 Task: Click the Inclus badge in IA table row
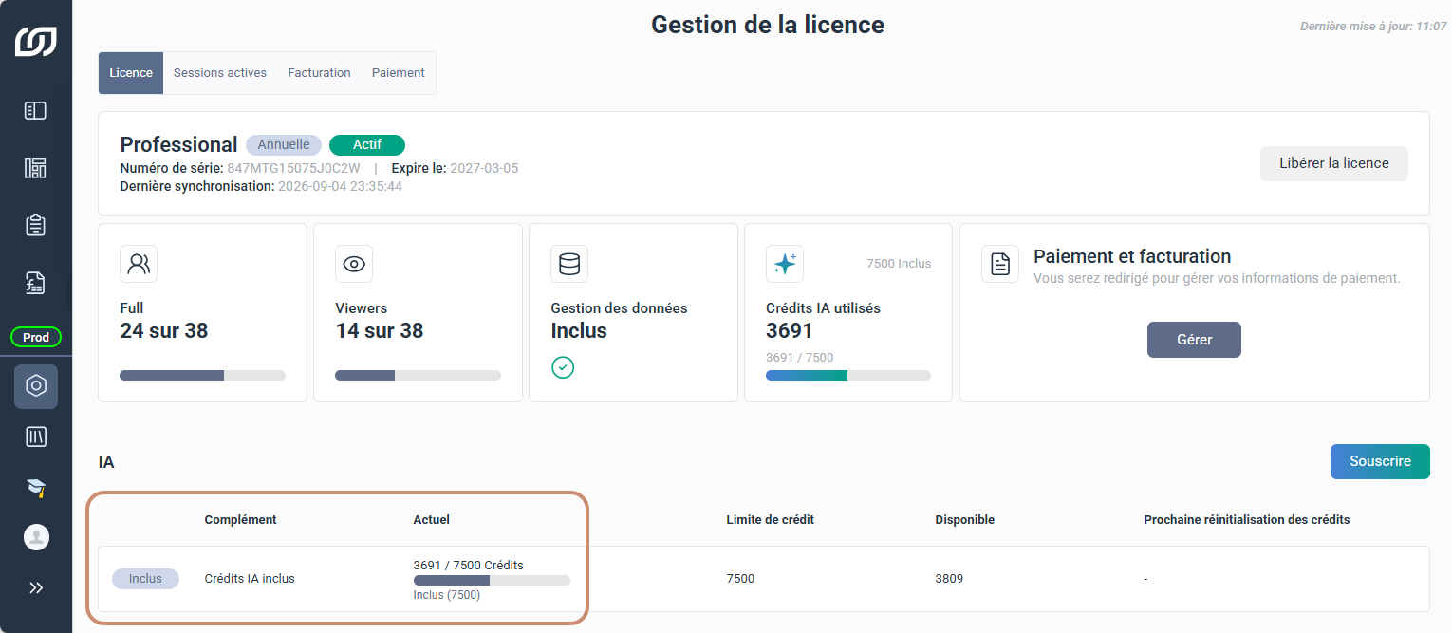pos(145,579)
